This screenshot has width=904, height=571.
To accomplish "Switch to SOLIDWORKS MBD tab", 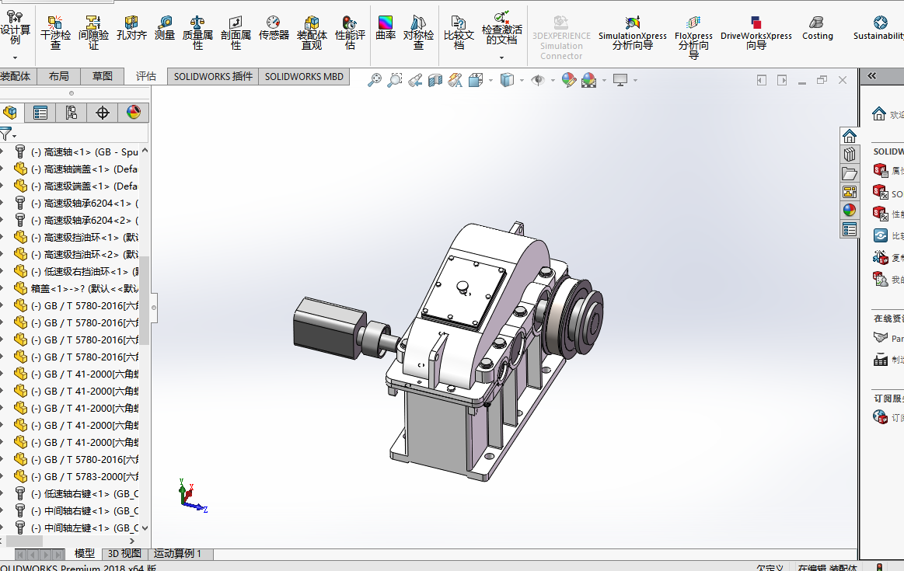I will point(304,76).
